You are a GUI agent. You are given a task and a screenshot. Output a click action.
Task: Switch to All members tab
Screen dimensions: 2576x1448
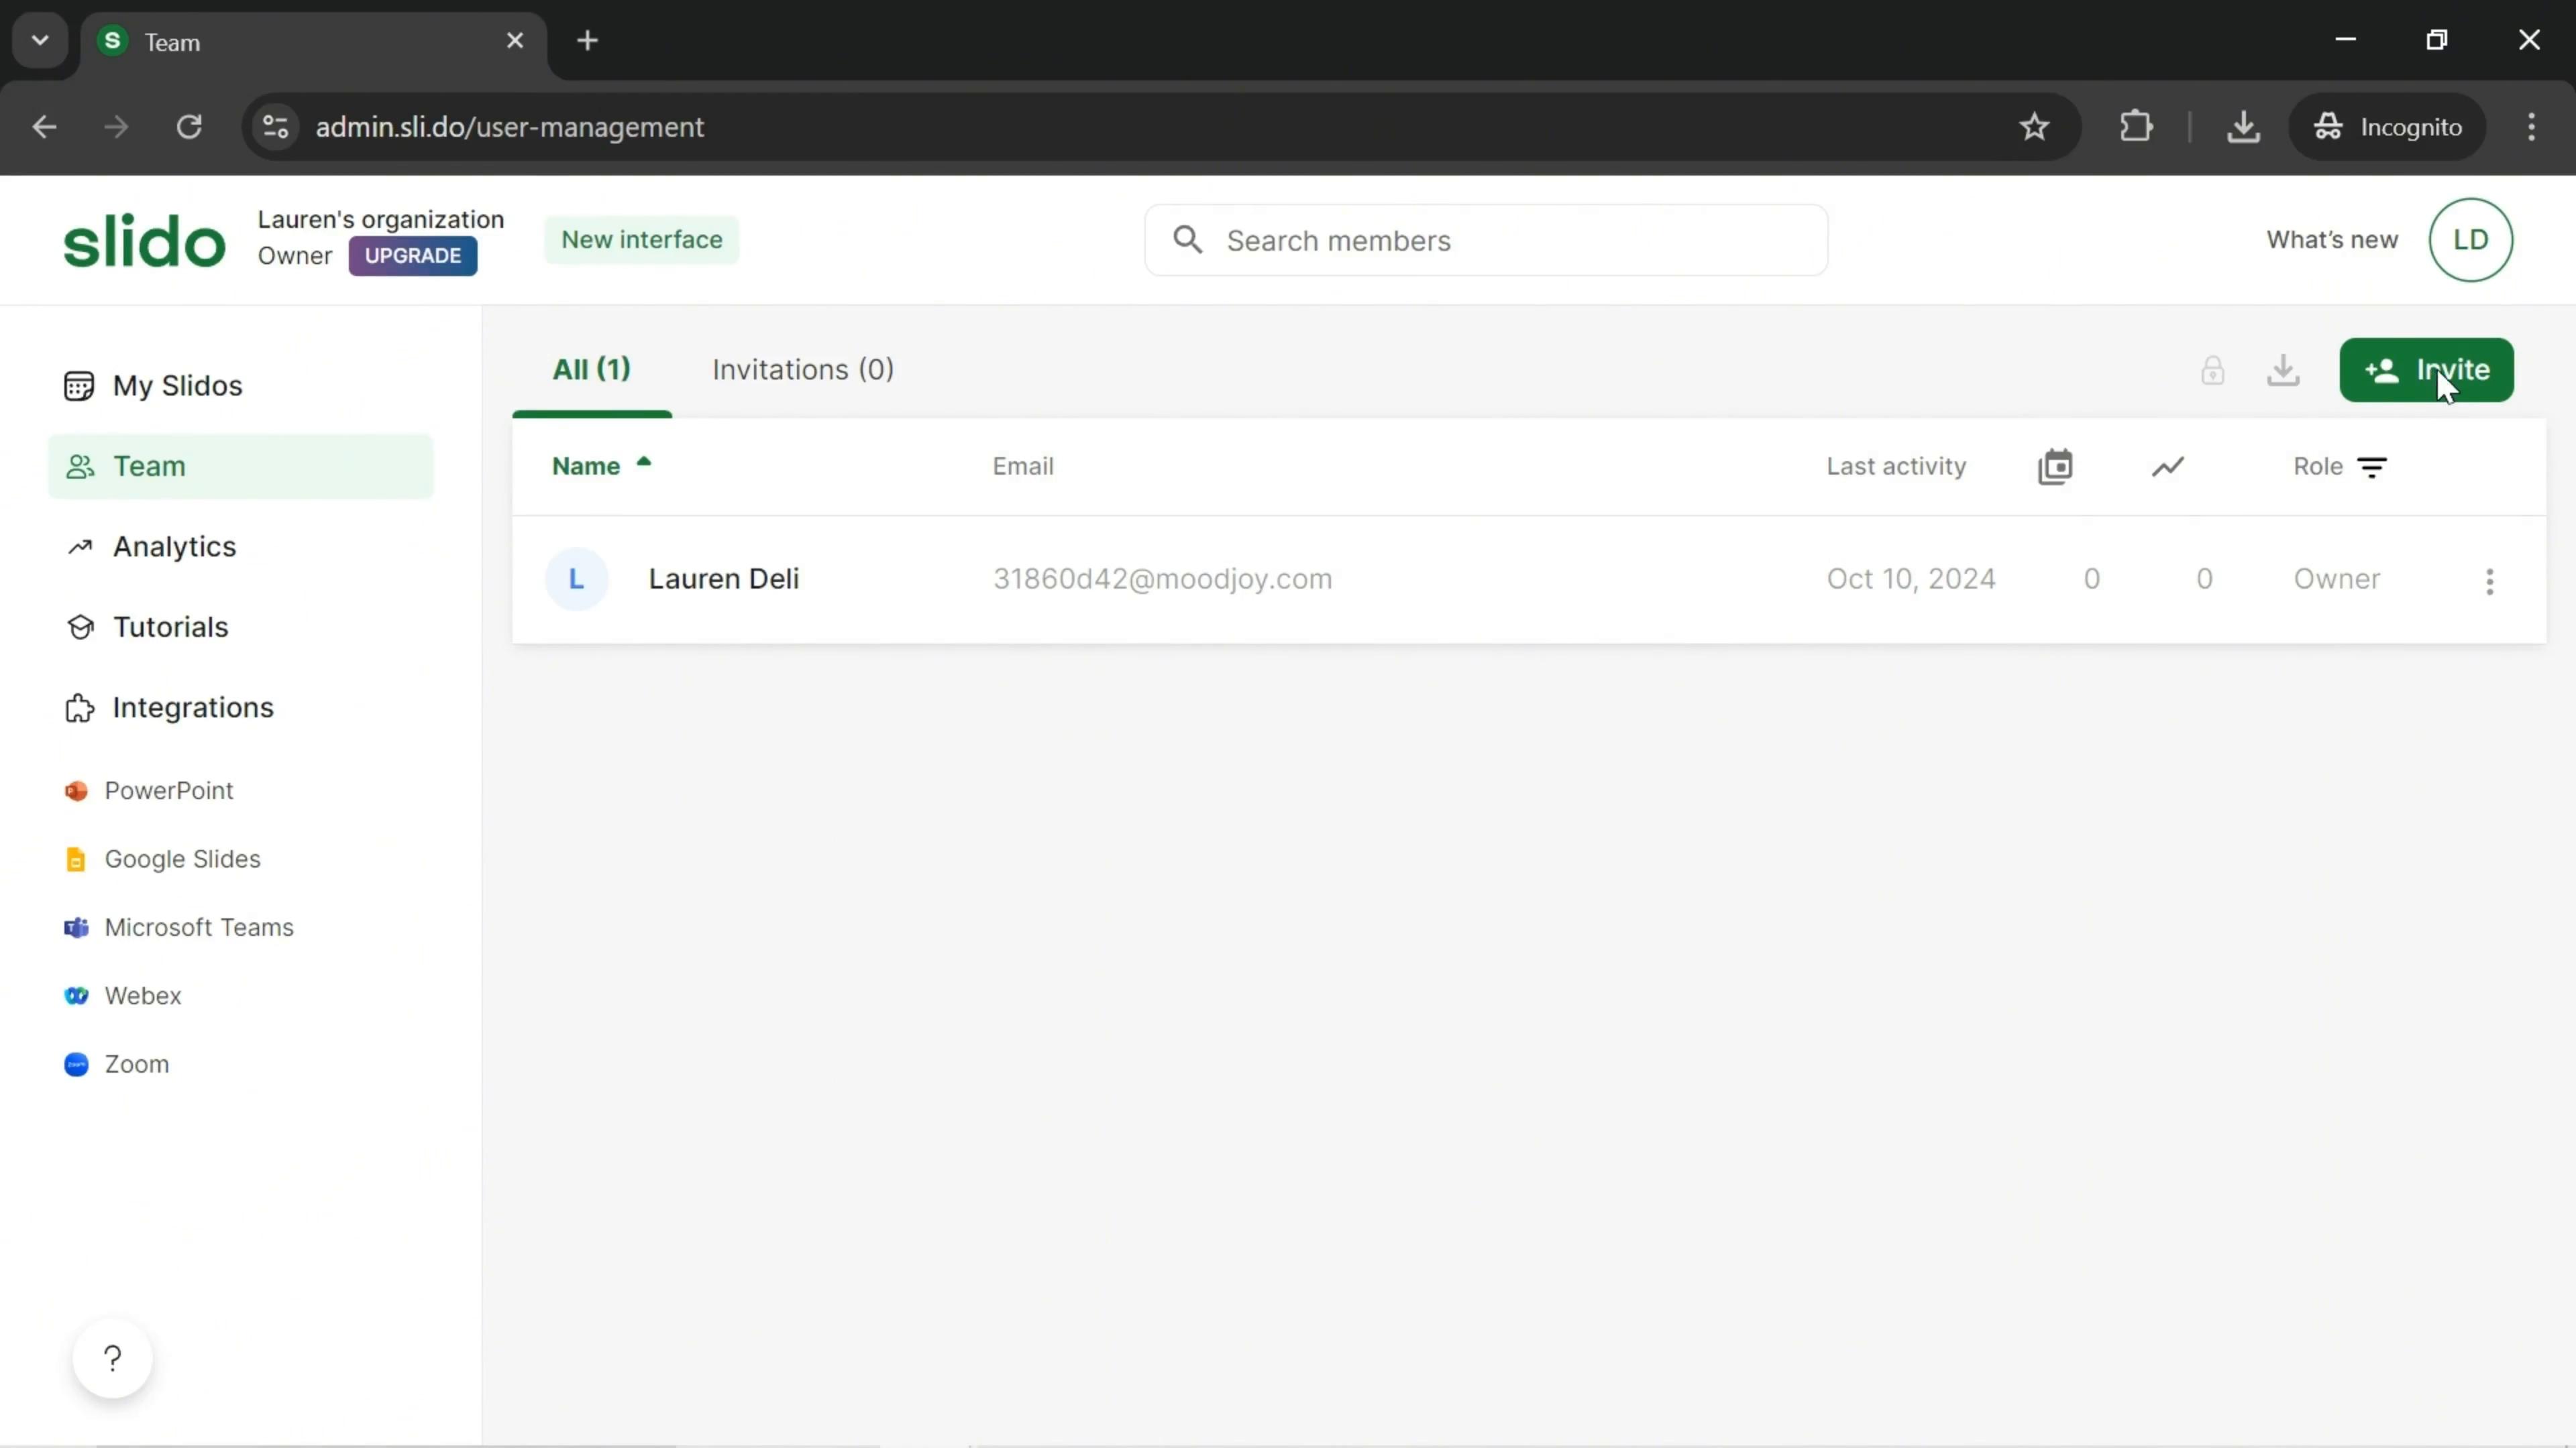coord(591,369)
